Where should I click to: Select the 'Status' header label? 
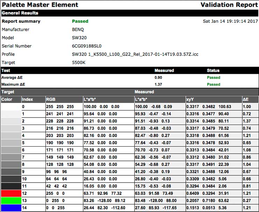213,71
